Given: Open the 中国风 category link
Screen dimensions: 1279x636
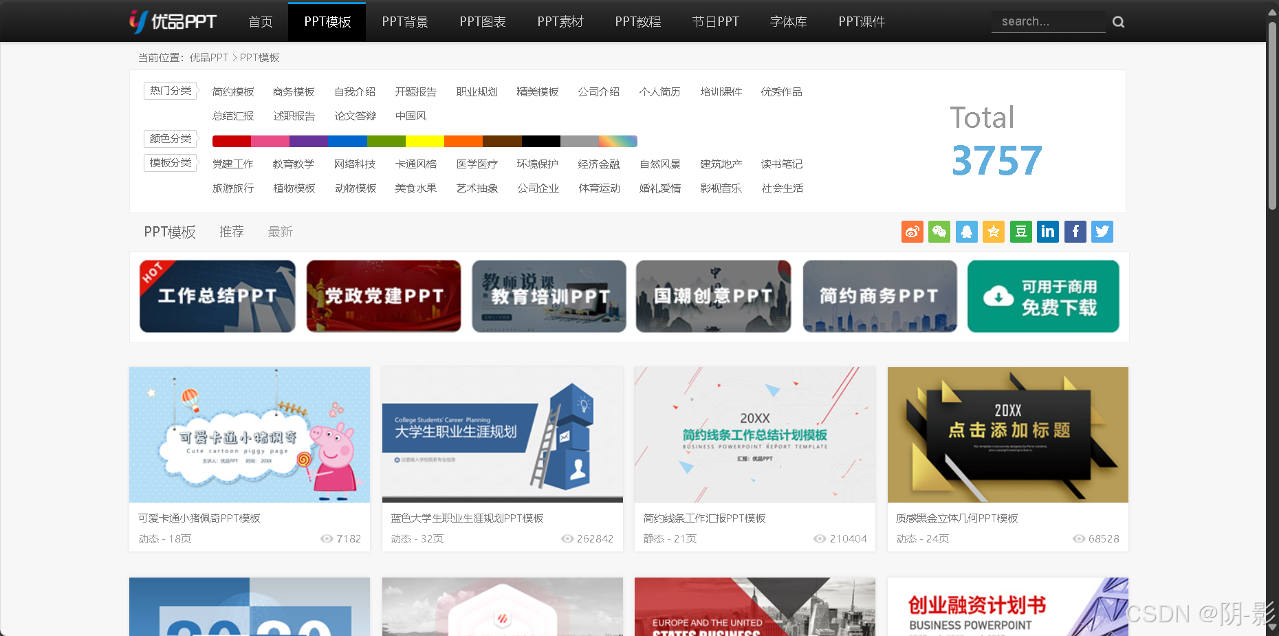Looking at the screenshot, I should [411, 116].
